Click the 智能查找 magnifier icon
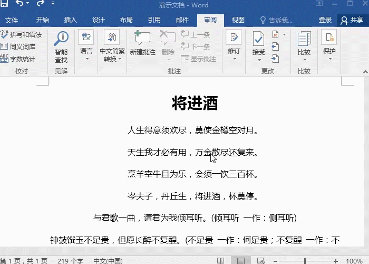Viewport: 369px width, 264px height. tap(61, 39)
